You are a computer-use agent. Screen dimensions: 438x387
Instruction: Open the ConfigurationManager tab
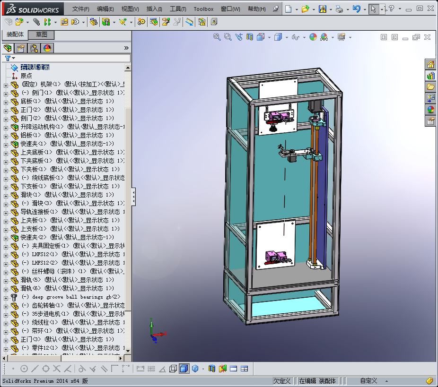(35, 48)
